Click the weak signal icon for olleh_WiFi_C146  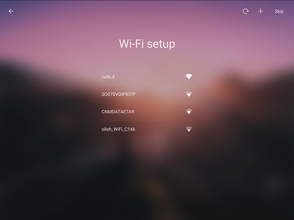pos(189,129)
